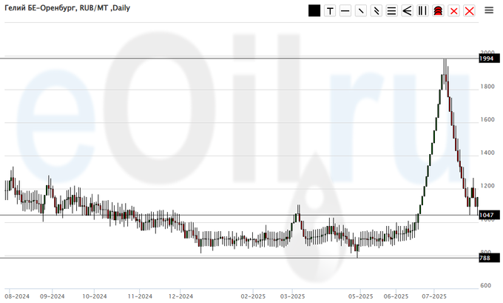Click the 08-2024 date axis label
The height and width of the screenshot is (303, 503).
(x=16, y=295)
